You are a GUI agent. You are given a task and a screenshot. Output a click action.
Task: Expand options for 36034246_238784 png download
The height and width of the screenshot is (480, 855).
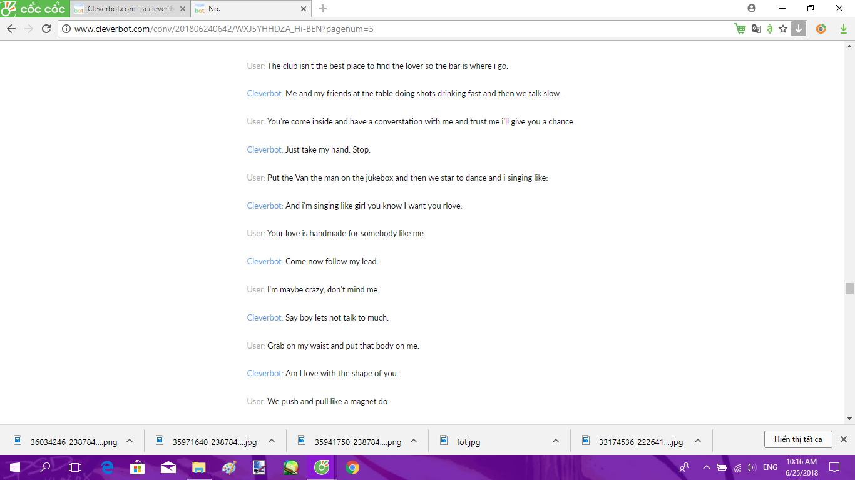tap(130, 441)
